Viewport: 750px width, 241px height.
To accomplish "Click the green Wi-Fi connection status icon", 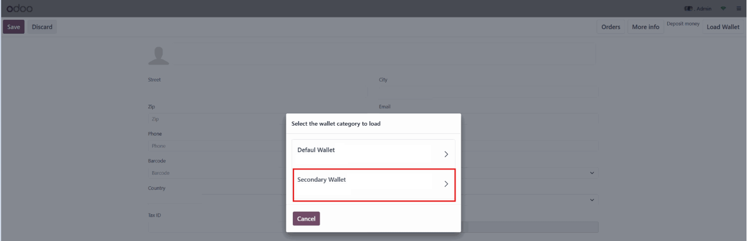I will pos(723,9).
